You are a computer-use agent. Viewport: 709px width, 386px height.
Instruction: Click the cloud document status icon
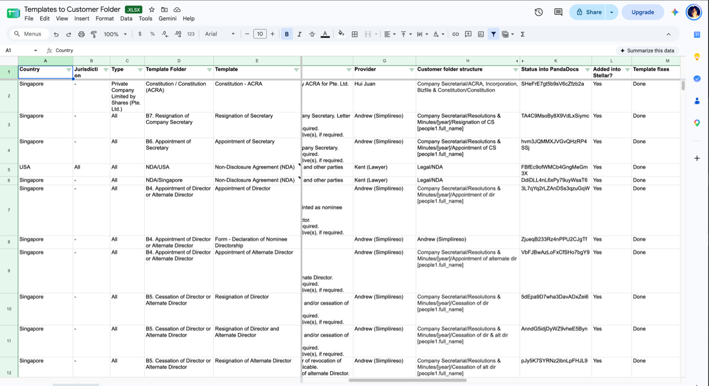coord(177,10)
